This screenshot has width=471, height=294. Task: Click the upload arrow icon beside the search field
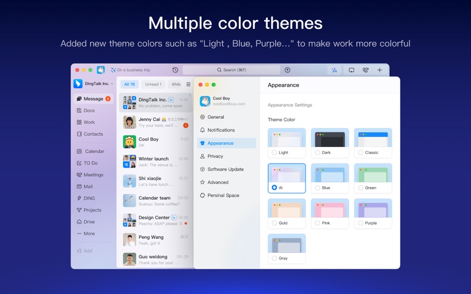287,70
